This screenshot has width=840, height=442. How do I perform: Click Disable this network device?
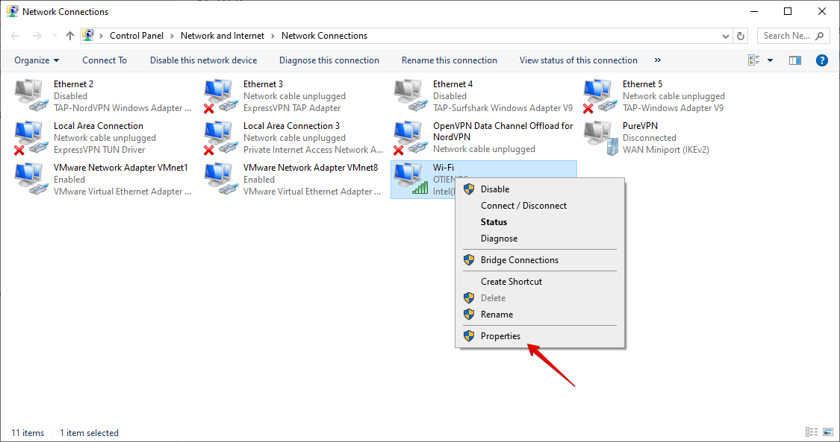pos(204,60)
